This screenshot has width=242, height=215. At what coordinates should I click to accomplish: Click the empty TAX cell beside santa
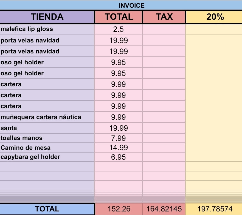pos(164,128)
